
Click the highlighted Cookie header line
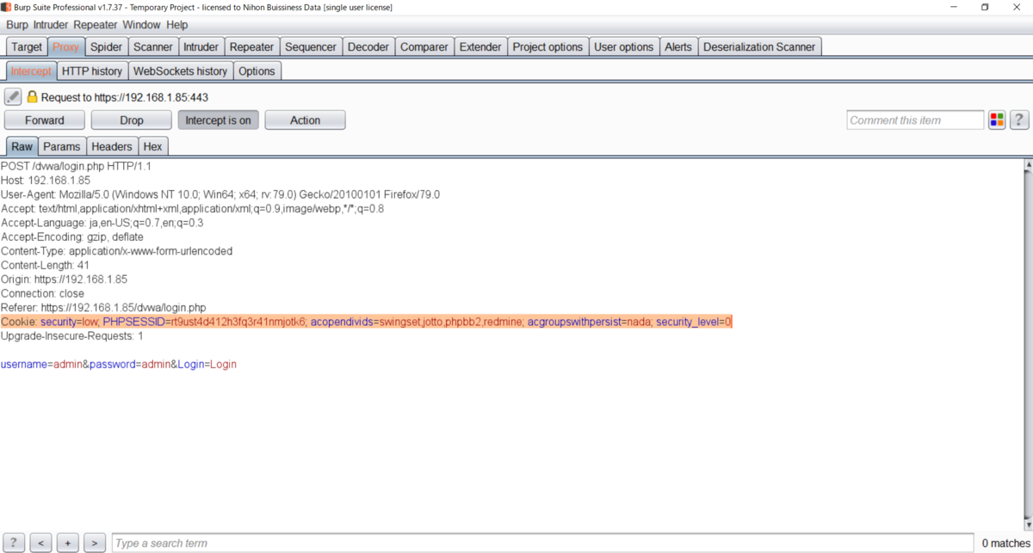tap(367, 322)
